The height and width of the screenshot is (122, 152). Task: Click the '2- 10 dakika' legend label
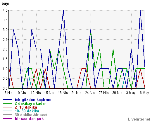26,107
